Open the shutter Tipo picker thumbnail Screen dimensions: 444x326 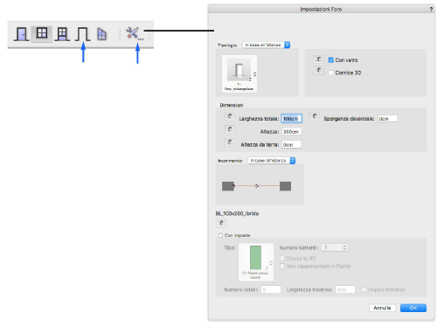[256, 262]
